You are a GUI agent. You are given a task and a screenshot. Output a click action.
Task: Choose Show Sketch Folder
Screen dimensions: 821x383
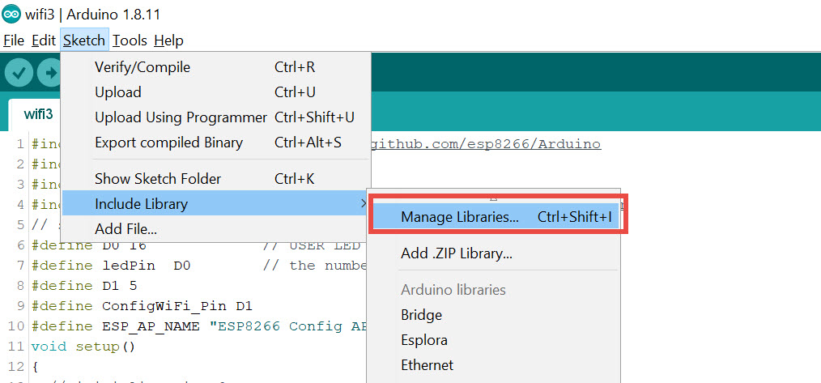point(215,179)
